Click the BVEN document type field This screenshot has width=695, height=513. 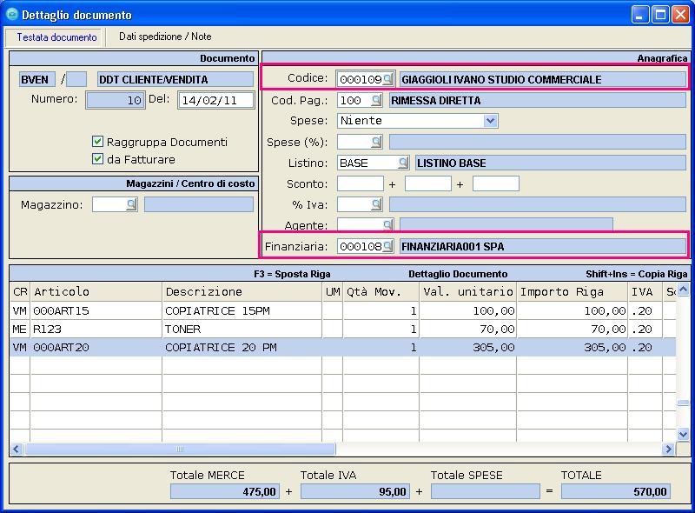tap(37, 80)
